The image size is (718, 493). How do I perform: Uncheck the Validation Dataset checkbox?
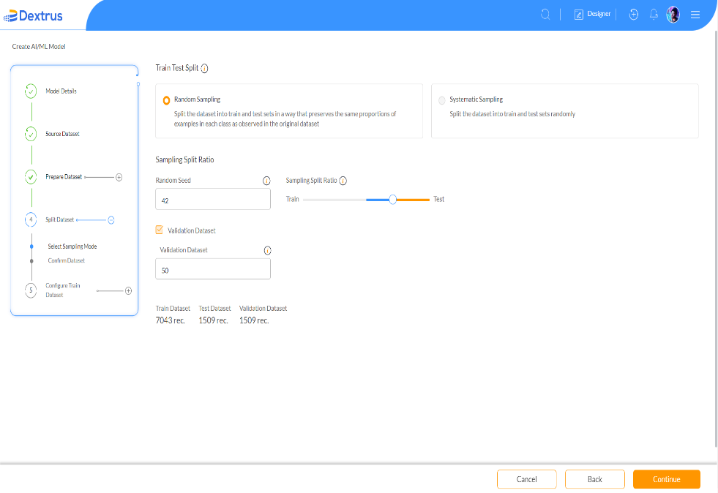[159, 230]
